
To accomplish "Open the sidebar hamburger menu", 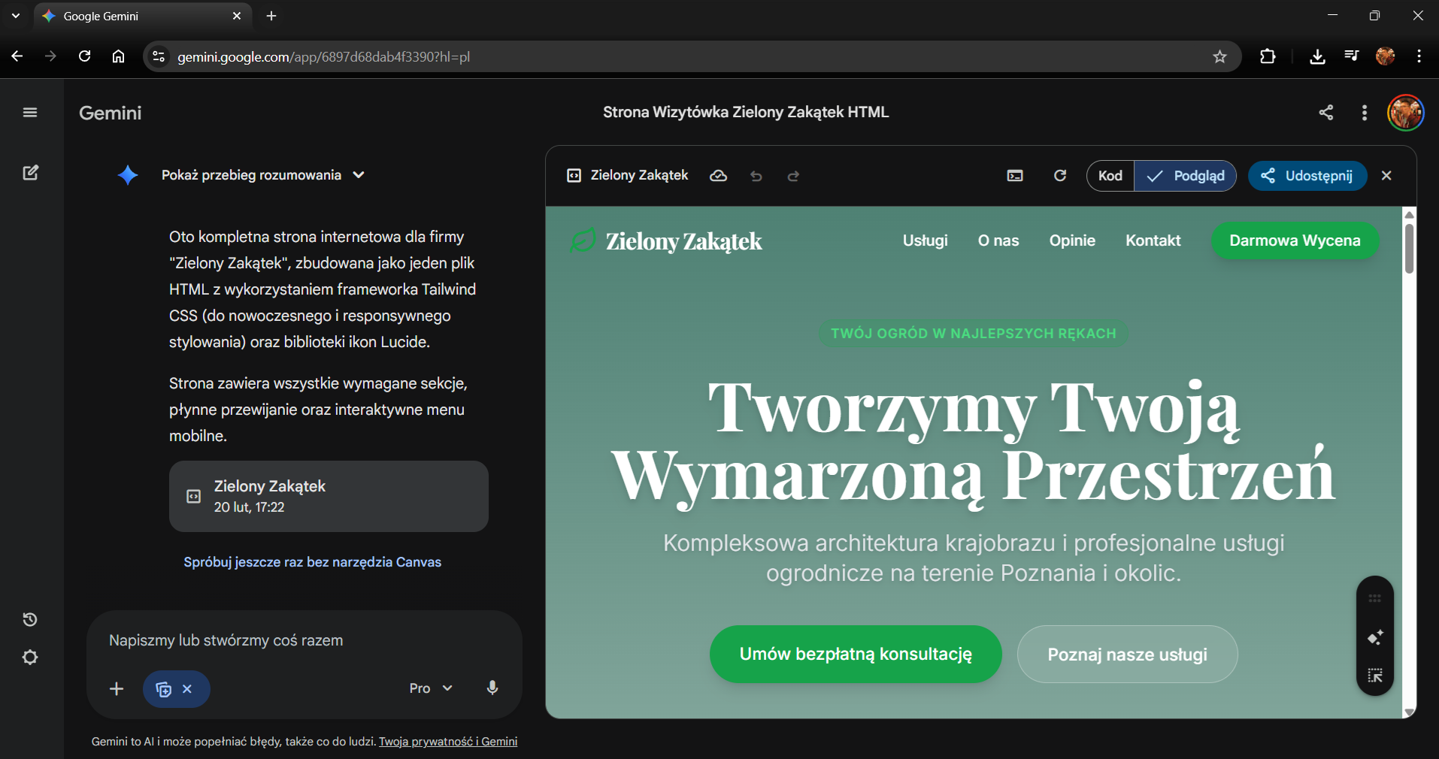I will [30, 112].
